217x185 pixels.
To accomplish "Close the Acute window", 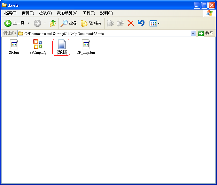I will click(212, 5).
